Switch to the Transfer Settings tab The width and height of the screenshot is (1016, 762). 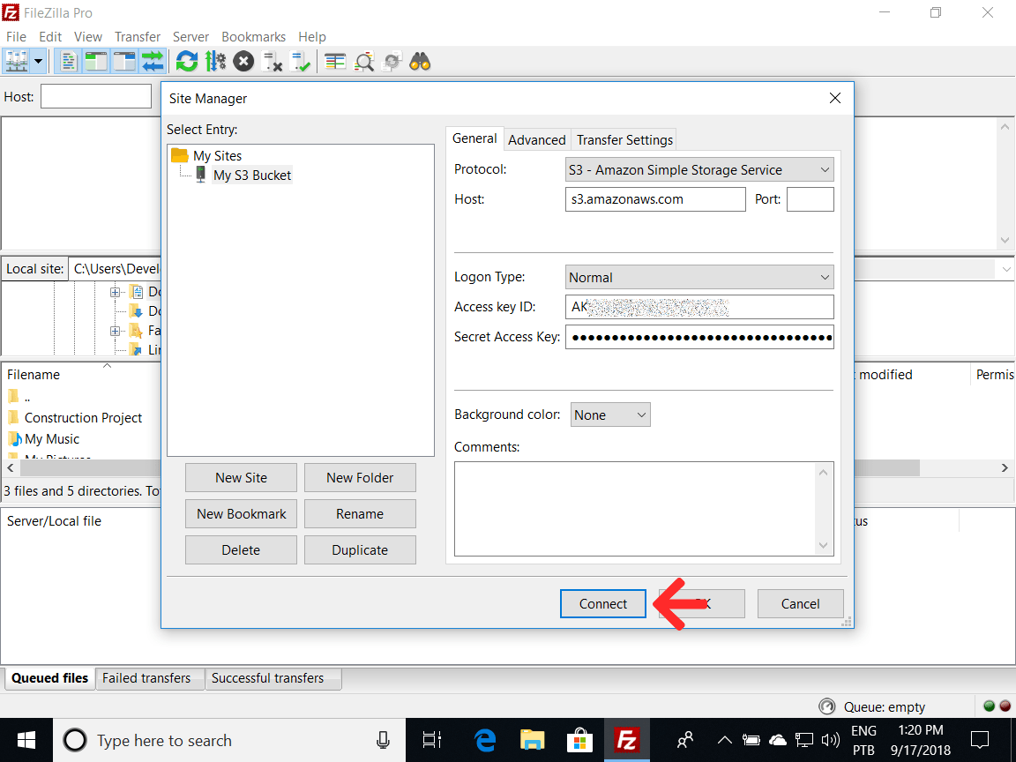(624, 139)
